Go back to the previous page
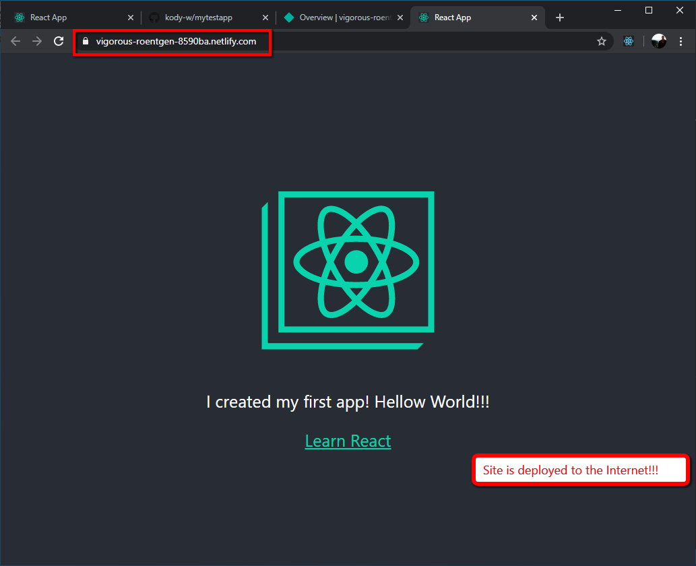The width and height of the screenshot is (696, 566). pos(15,41)
